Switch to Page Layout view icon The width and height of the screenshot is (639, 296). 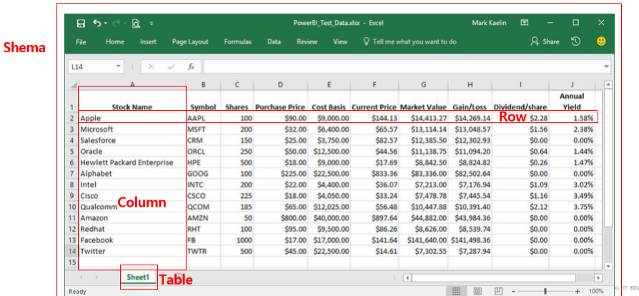477,291
